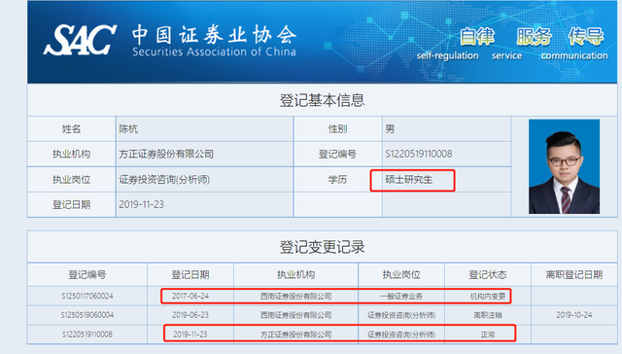Click the 登记编号 column header in change records
This screenshot has height=354, width=622.
point(87,274)
